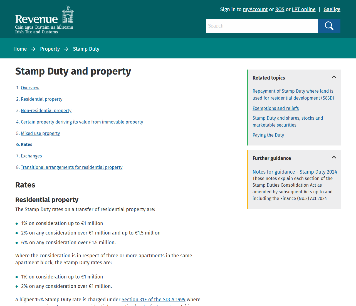The image size is (356, 306).
Task: Go to Stamp Duty breadcrumb
Action: pos(86,49)
